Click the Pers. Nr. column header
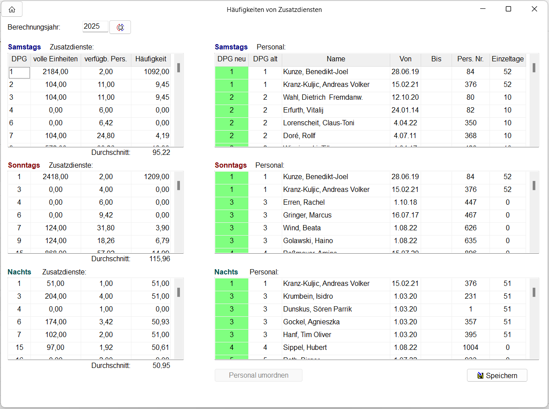This screenshot has width=549, height=409. (x=471, y=59)
